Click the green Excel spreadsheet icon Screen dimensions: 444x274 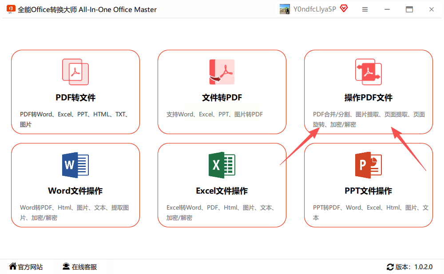pyautogui.click(x=222, y=165)
